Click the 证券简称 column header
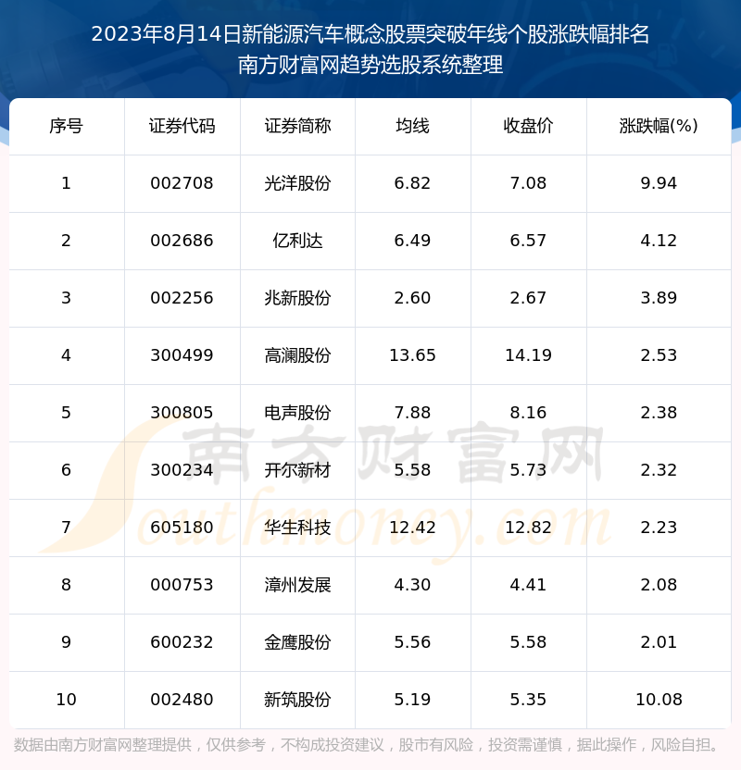The width and height of the screenshot is (741, 770). [x=297, y=126]
